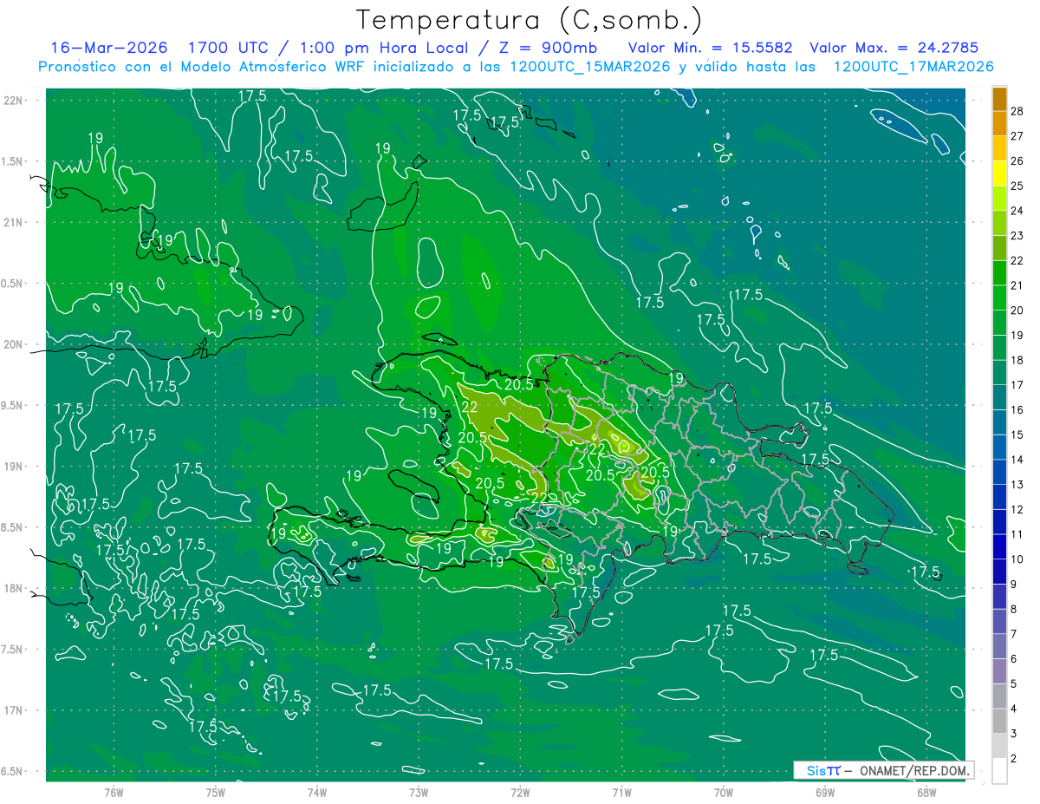Click the "18N" latitude axis label
1040x804 pixels.
click(14, 589)
